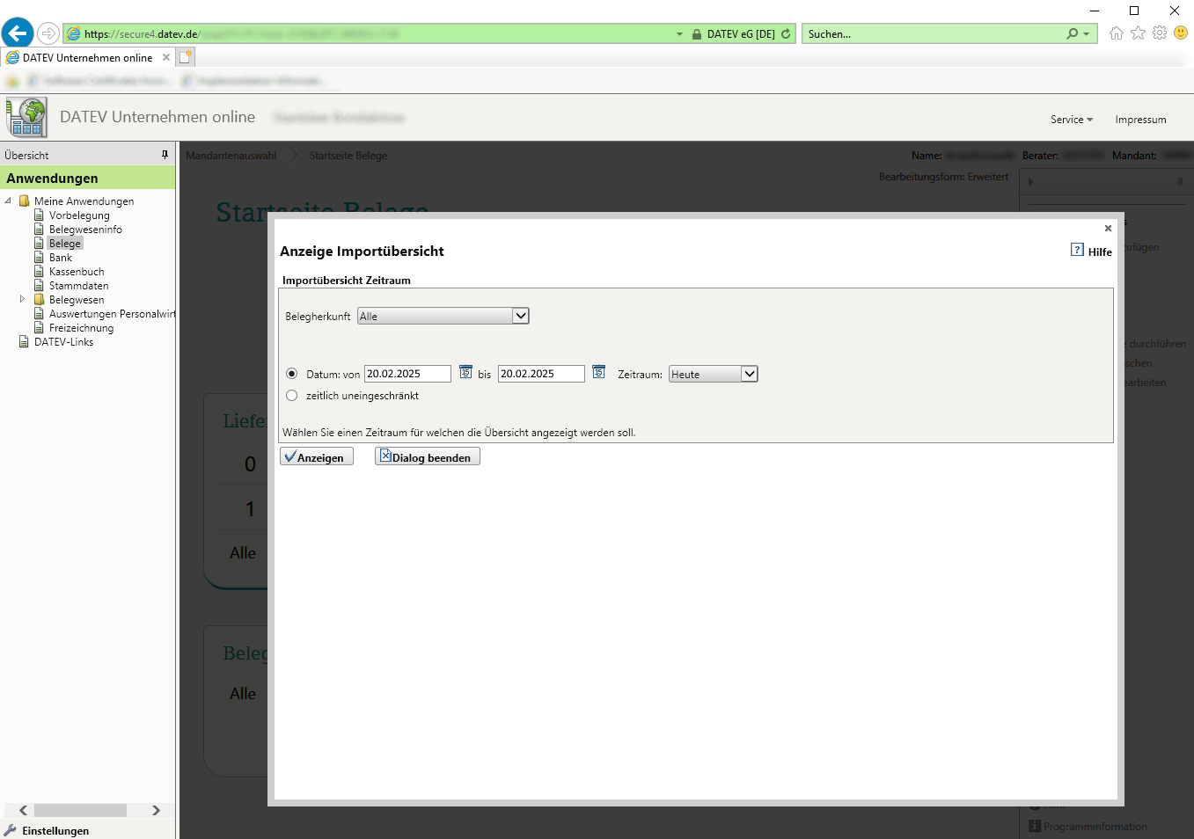Click the browser back arrow button
This screenshot has height=839, width=1194.
(18, 33)
